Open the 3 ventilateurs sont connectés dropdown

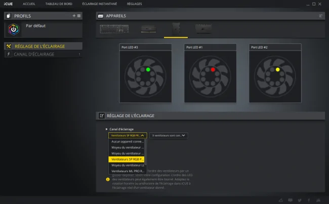click(169, 135)
